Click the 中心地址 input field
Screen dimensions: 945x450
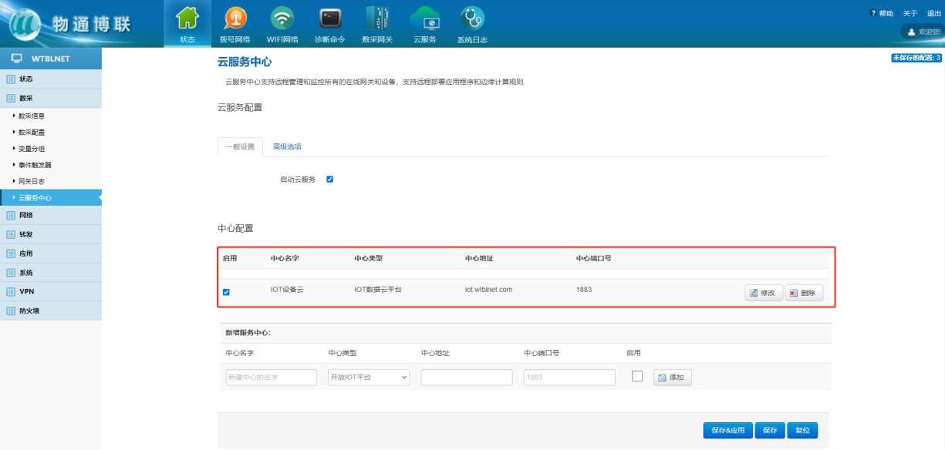[x=467, y=378]
